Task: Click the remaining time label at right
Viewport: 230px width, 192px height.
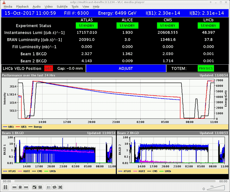Action: coord(223,181)
